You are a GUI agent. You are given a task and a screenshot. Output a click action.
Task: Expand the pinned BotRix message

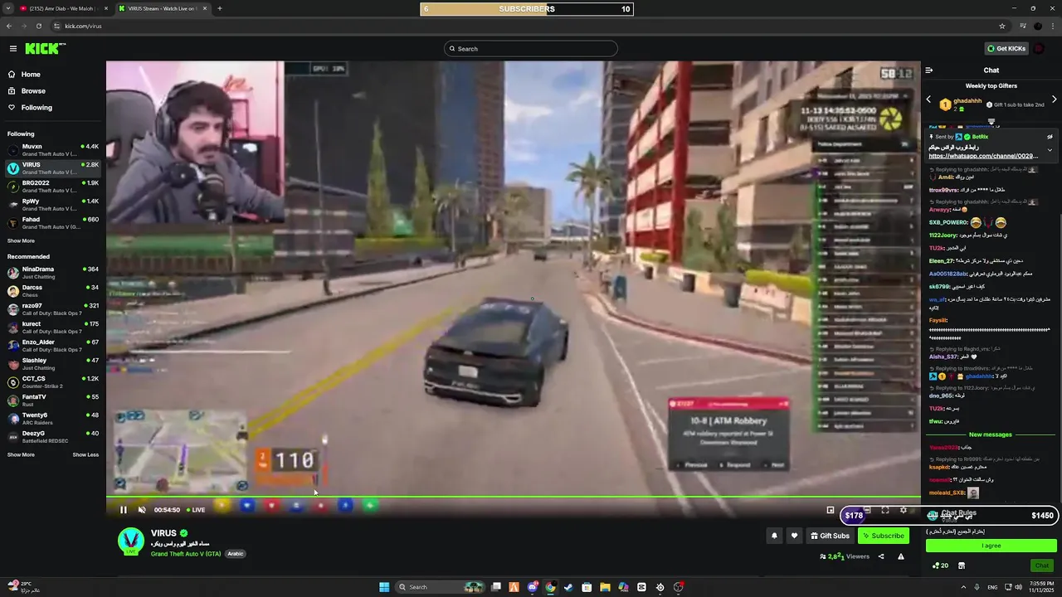click(x=1050, y=150)
